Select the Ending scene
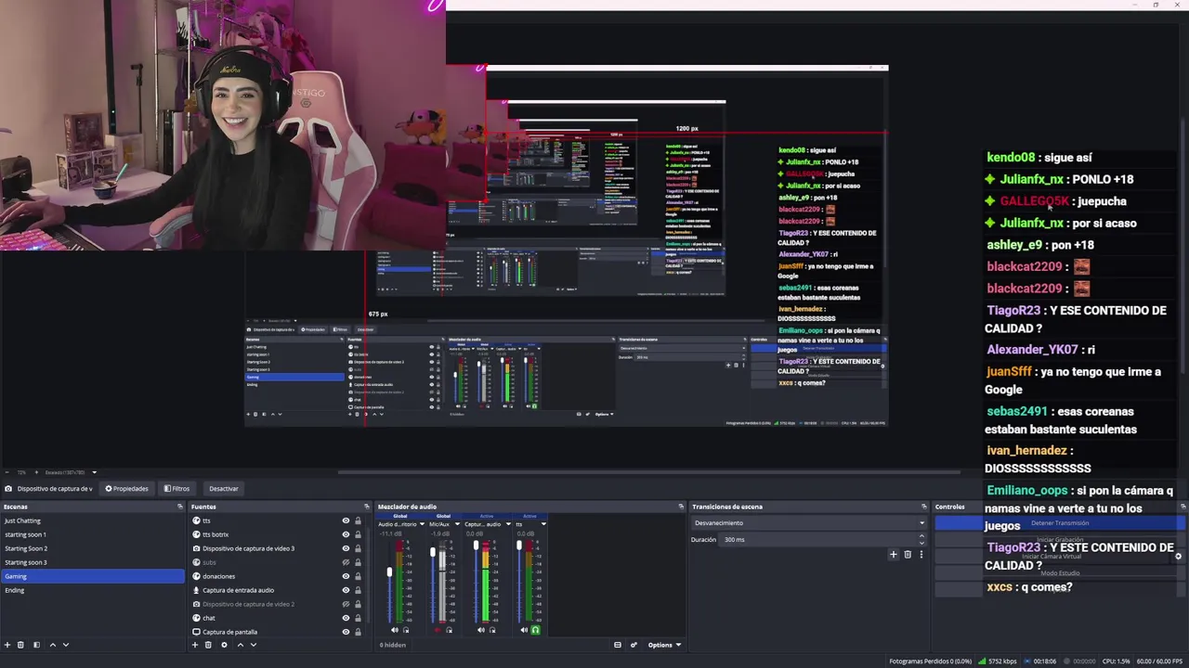The width and height of the screenshot is (1189, 668). 93,590
